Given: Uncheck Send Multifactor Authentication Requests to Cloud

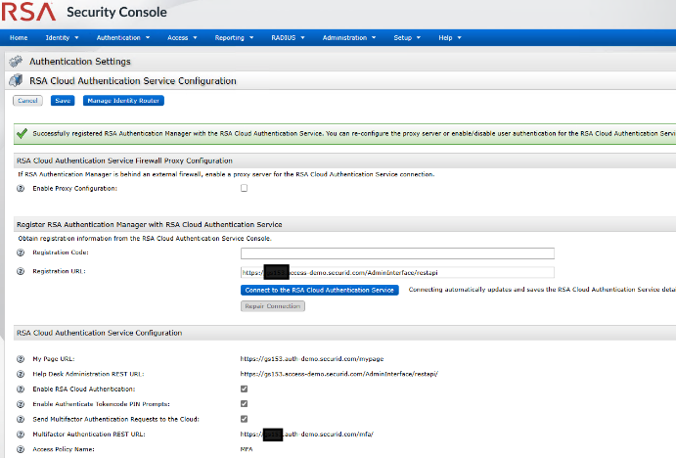Looking at the screenshot, I should 245,418.
